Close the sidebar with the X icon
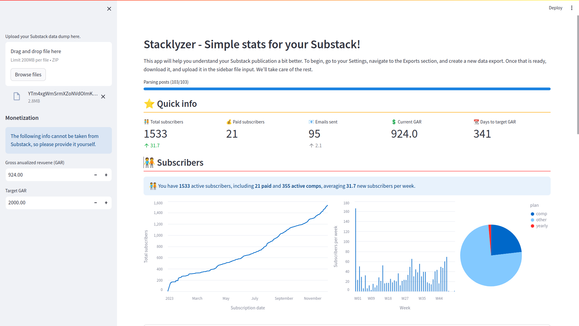 coord(109,9)
